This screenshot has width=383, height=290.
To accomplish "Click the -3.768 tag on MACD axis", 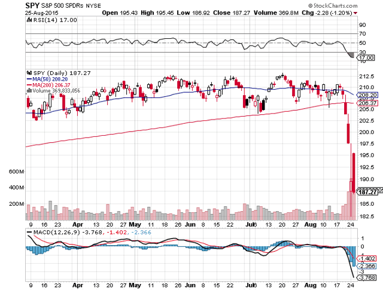I will coord(367,278).
